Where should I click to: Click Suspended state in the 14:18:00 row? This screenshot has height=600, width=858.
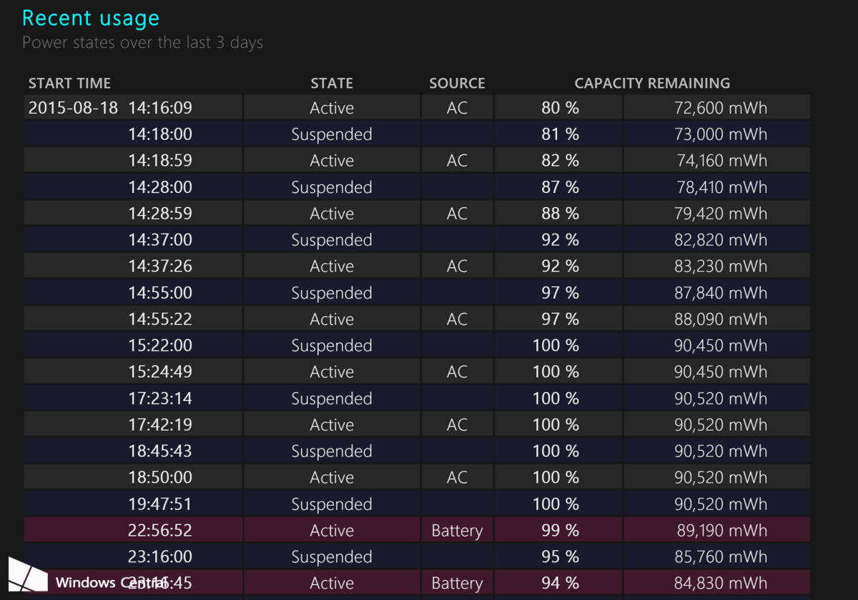(x=332, y=134)
